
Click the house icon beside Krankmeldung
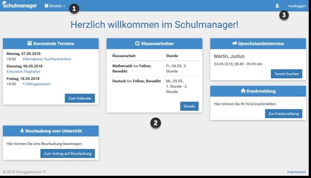243,91
